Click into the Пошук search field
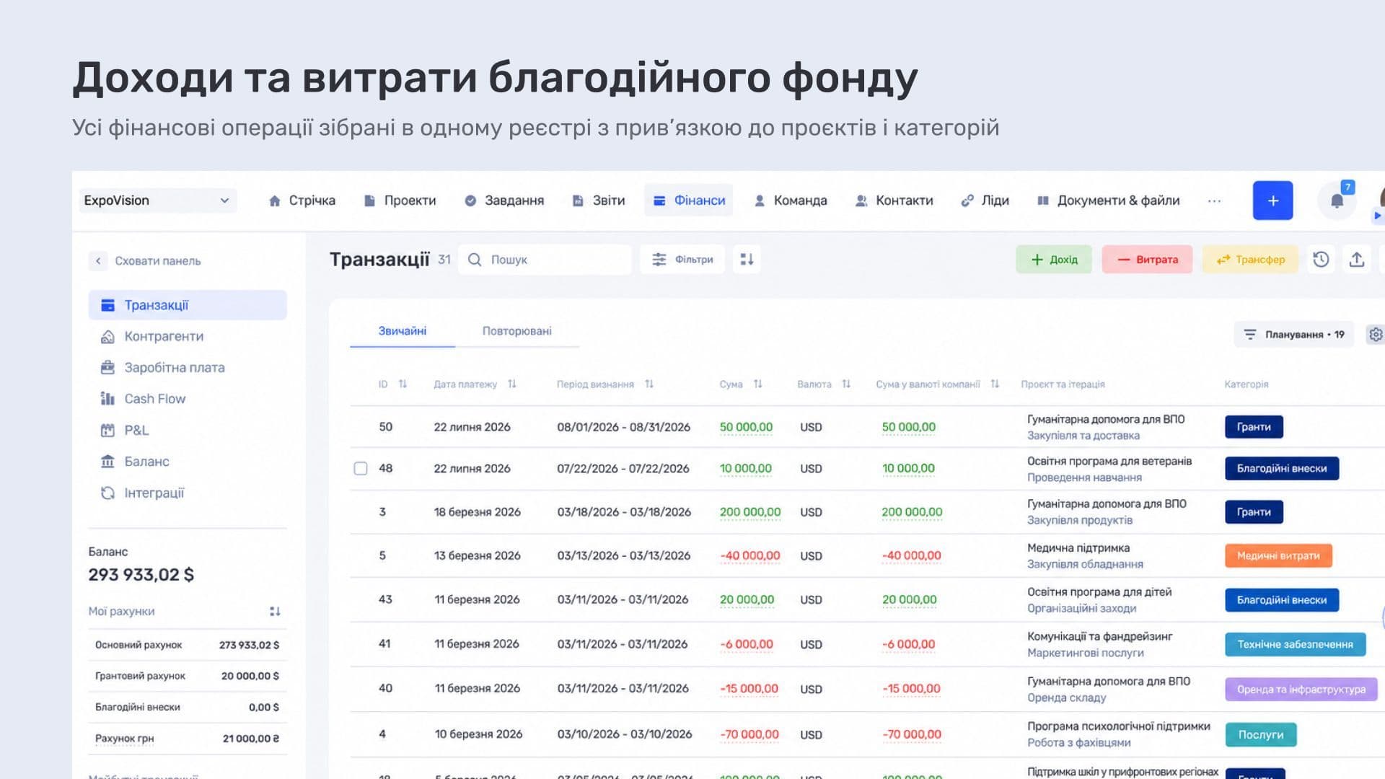 pyautogui.click(x=545, y=260)
